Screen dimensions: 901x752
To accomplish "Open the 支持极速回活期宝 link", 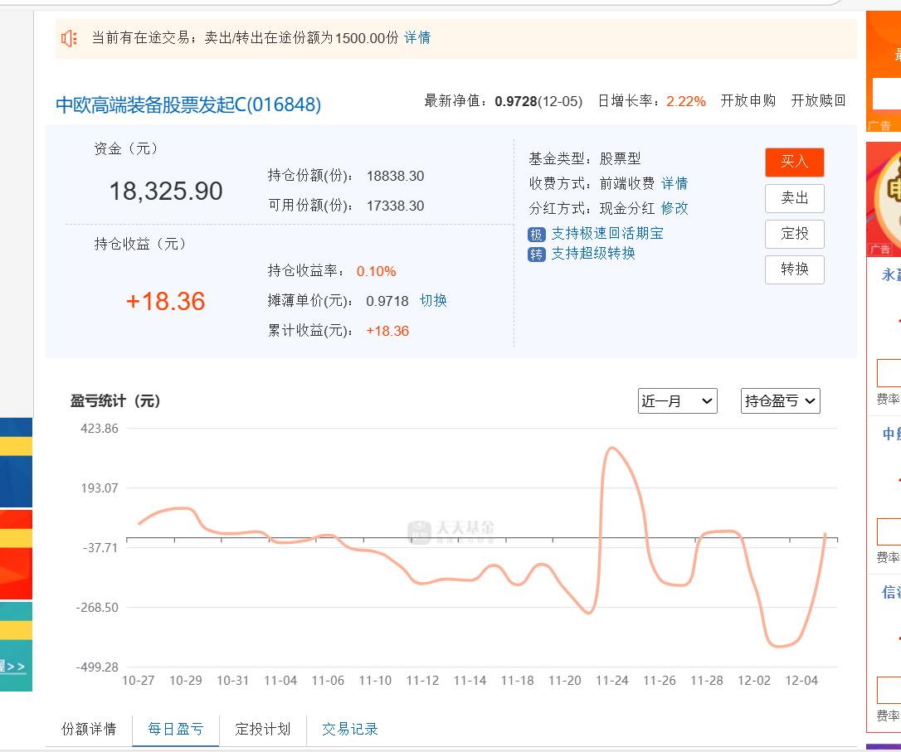I will point(607,234).
